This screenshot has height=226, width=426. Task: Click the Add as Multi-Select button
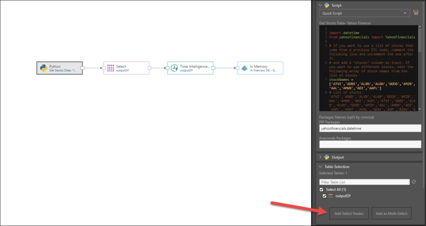[x=391, y=213]
